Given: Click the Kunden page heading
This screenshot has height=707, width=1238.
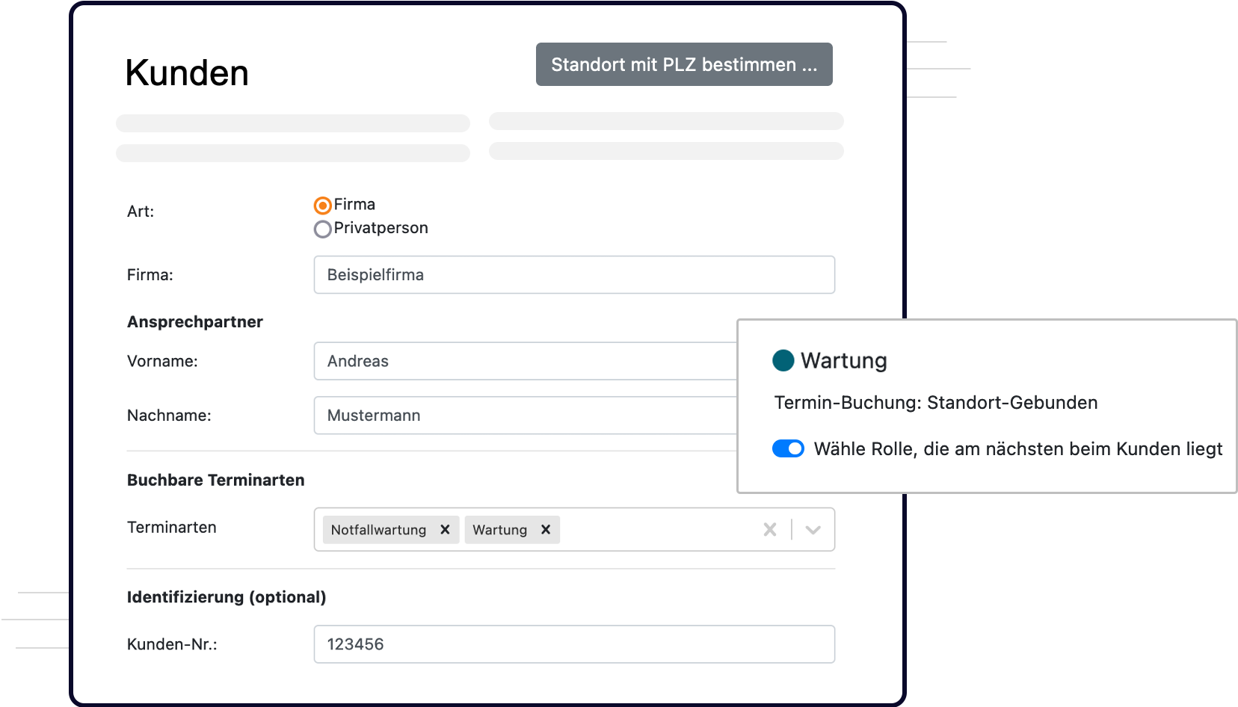Looking at the screenshot, I should click(187, 73).
